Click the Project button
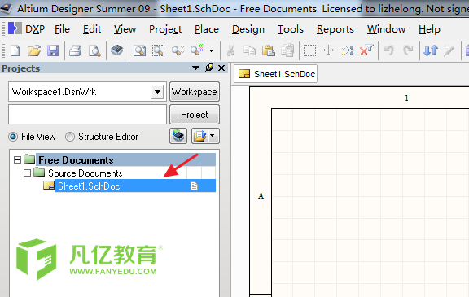Screen dimensions: 469x297 point(195,115)
